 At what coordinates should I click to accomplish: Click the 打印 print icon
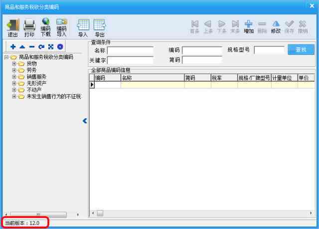(29, 27)
